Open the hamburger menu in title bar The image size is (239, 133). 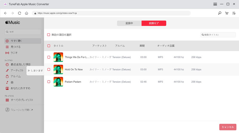coord(215,4)
